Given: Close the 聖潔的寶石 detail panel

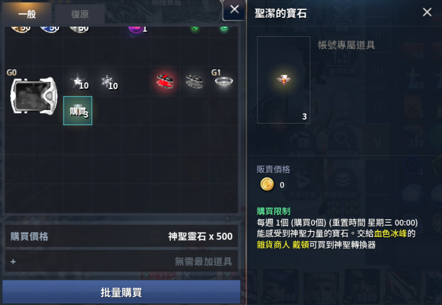Looking at the screenshot, I should point(427,12).
